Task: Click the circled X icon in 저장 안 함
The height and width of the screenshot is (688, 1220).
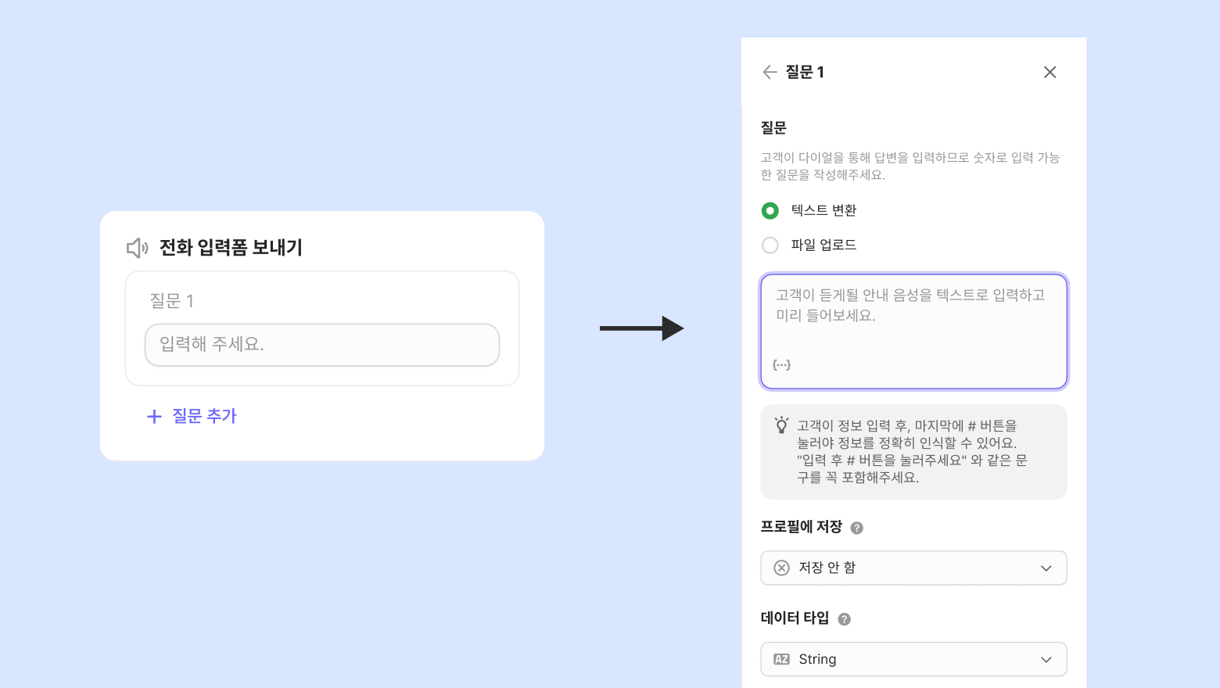Action: (x=781, y=568)
